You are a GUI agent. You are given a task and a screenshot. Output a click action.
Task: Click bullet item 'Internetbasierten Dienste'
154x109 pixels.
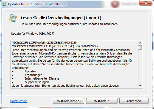pyautogui.click(x=42, y=78)
